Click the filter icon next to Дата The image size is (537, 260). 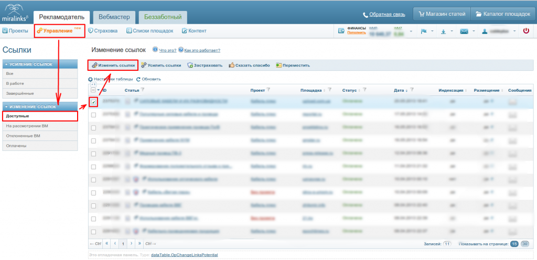pyautogui.click(x=412, y=90)
